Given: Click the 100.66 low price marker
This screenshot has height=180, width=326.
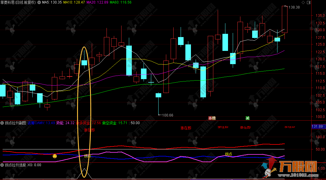Looking at the screenshot, I should (x=168, y=115).
